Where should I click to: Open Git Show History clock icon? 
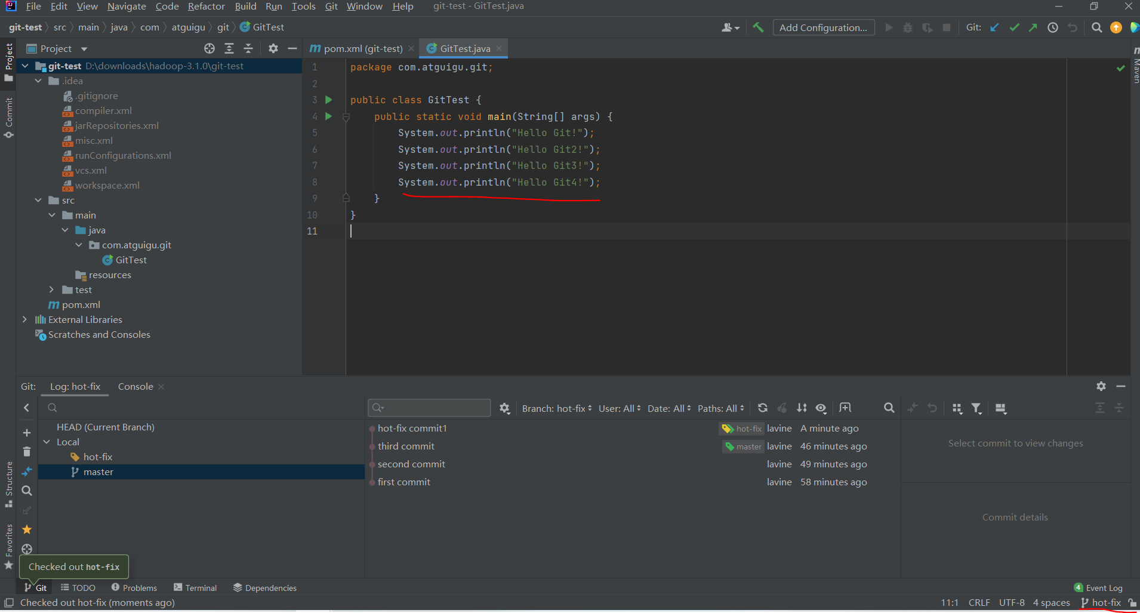1053,27
